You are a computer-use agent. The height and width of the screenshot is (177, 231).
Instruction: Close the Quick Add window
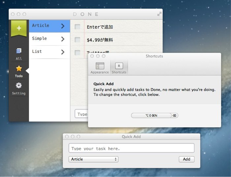[x=67, y=137]
